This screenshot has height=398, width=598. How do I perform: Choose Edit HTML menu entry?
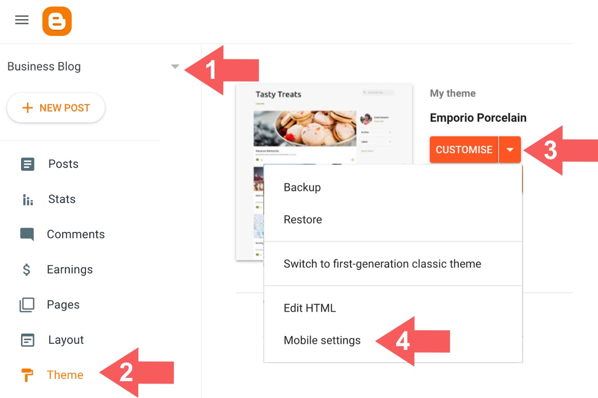310,308
